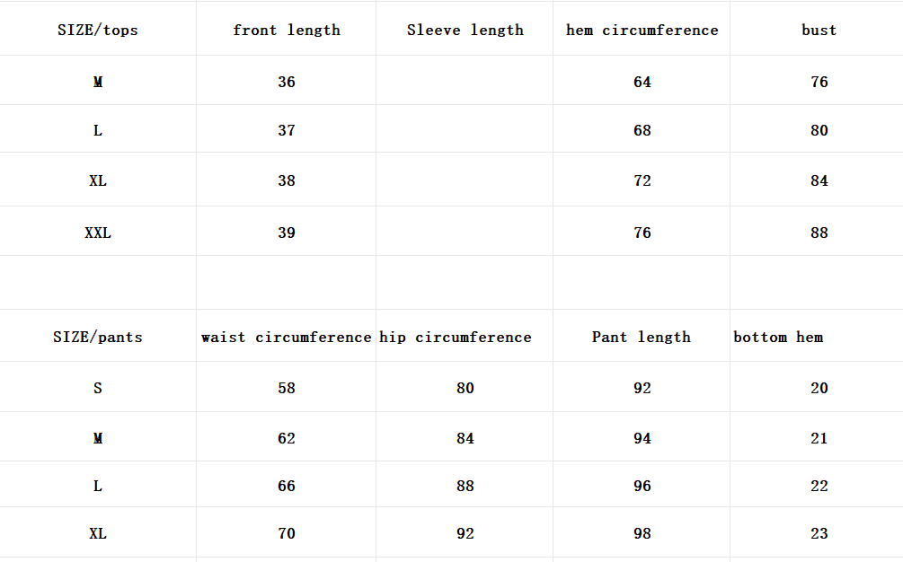
Task: Click the XXL size row label
Action: tap(98, 233)
